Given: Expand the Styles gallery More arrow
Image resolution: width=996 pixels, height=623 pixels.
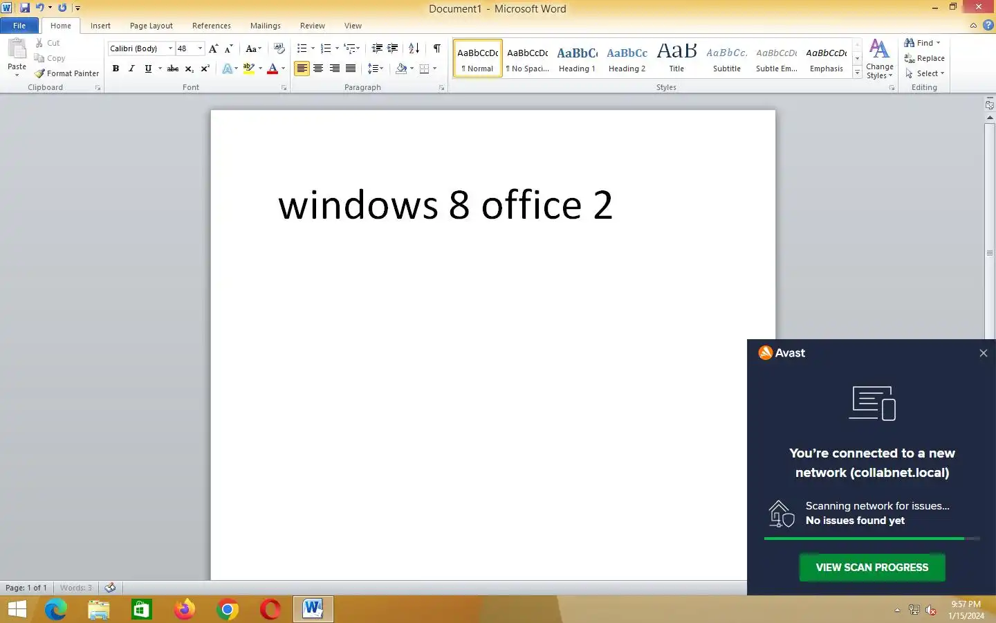Looking at the screenshot, I should [857, 72].
